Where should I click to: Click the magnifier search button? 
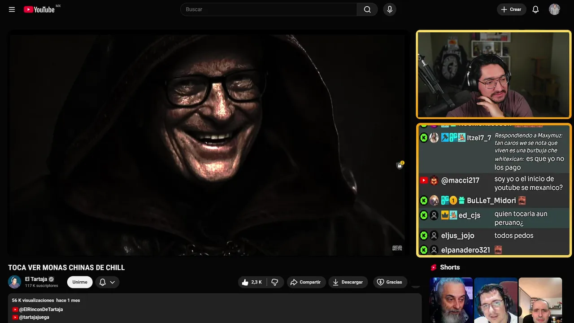pos(367,9)
